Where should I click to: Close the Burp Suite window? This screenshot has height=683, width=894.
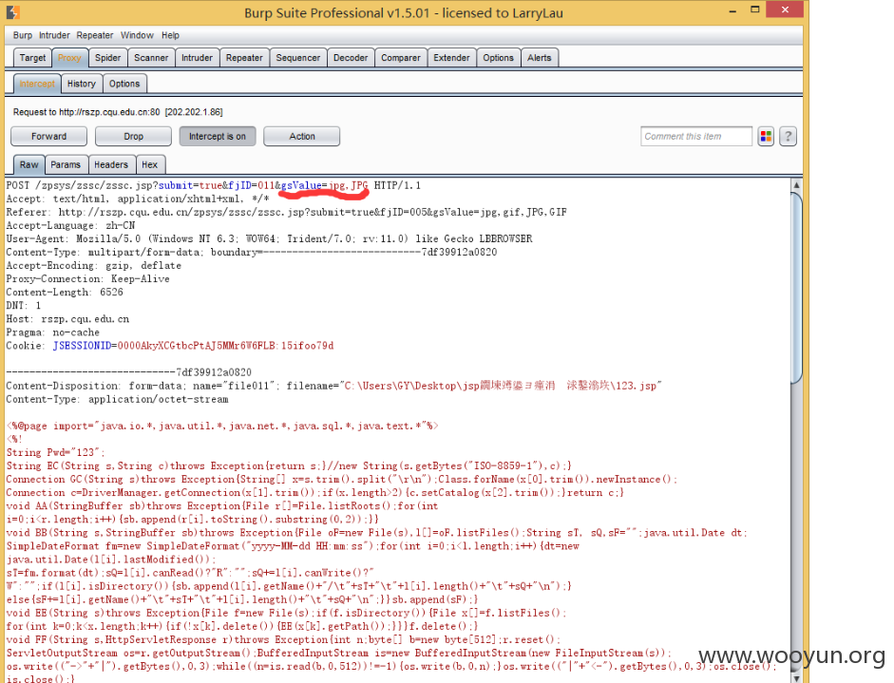coord(785,9)
